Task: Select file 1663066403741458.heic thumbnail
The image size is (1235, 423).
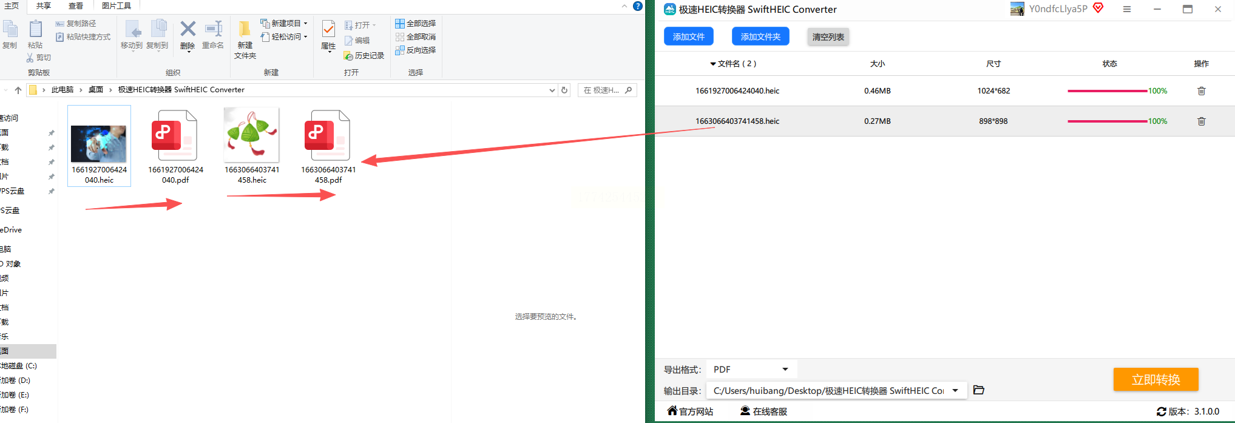Action: point(252,135)
